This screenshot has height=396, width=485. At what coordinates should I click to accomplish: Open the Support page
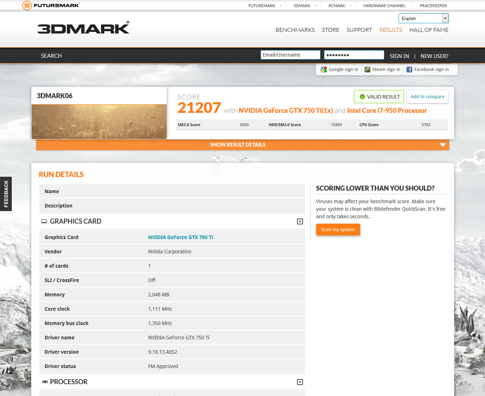pos(359,30)
